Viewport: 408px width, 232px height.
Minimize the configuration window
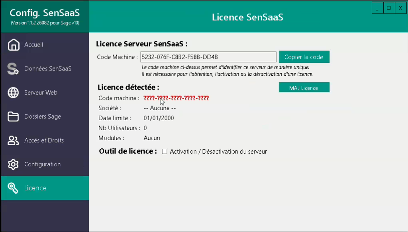click(377, 8)
